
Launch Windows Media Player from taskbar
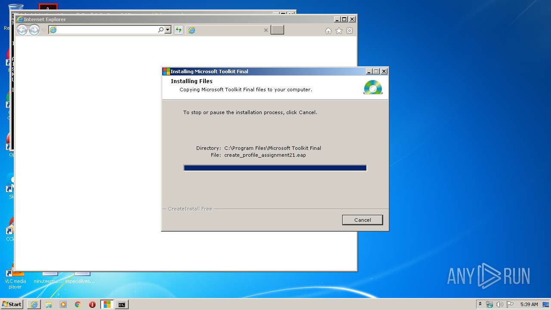coord(63,304)
